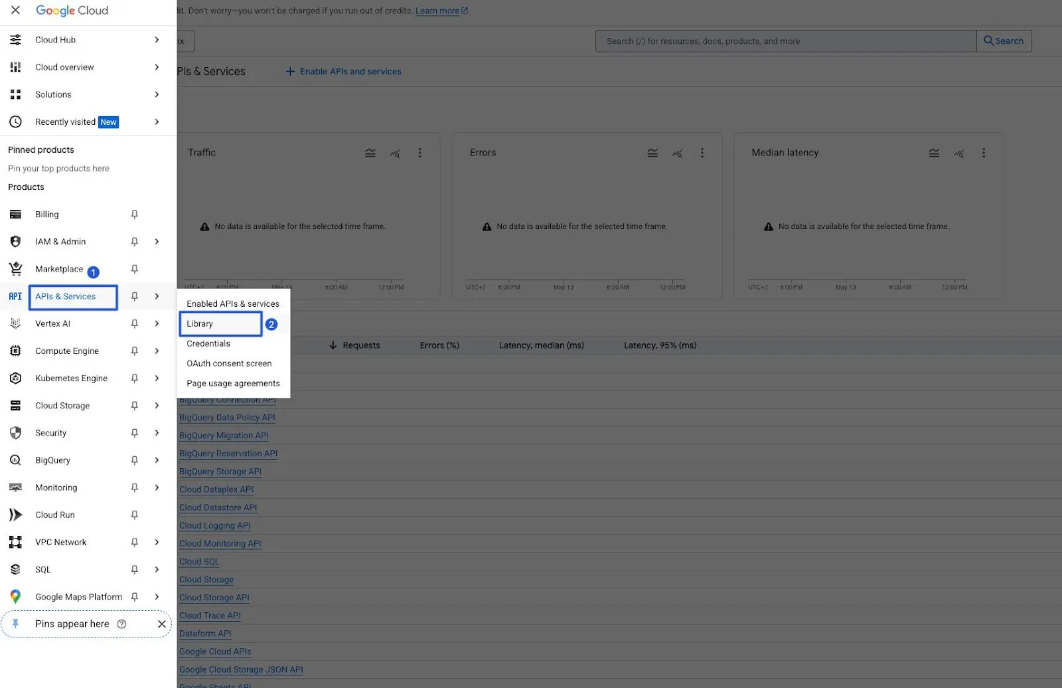
Task: Open Page usage agreements entry
Action: [233, 383]
